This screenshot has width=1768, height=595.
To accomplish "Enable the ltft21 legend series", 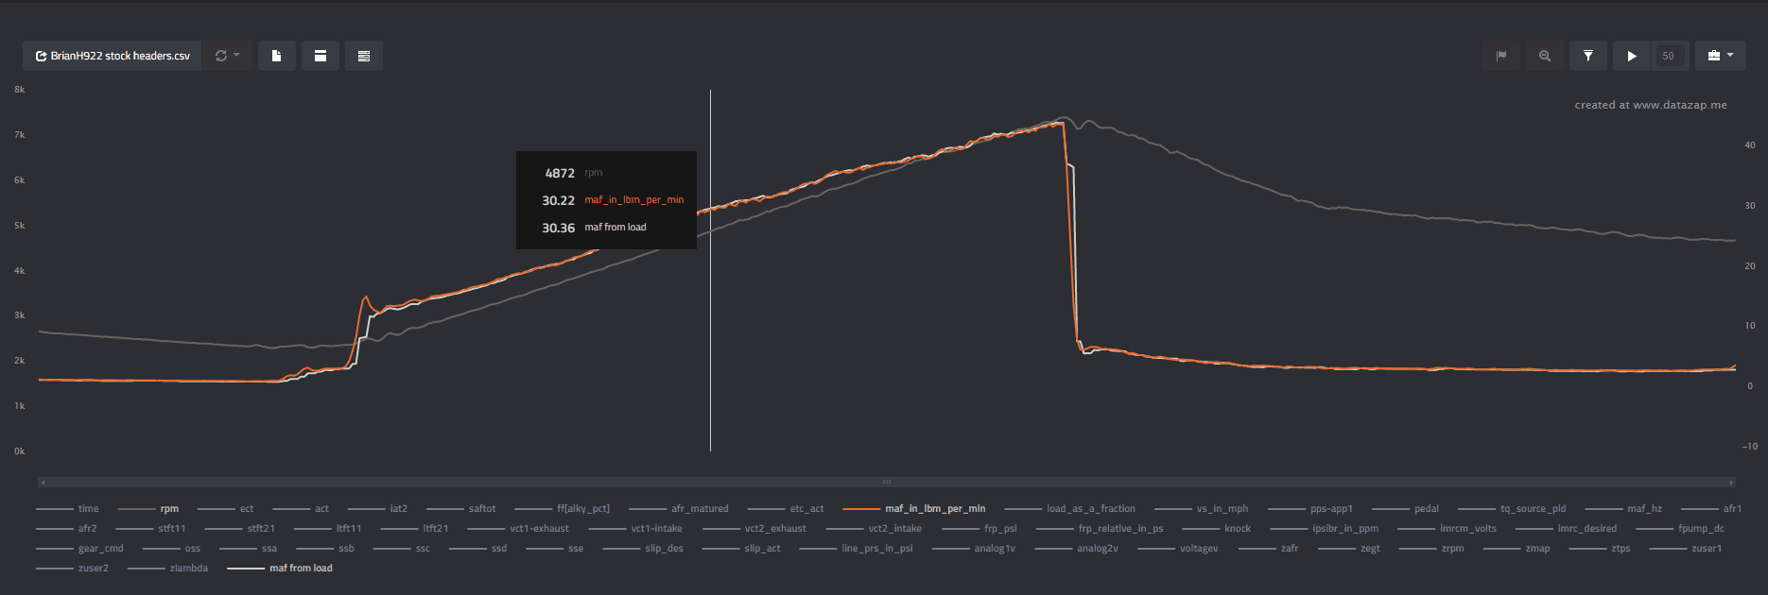I will tap(414, 529).
